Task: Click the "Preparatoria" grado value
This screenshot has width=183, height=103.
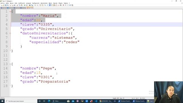Action: click(x=54, y=81)
